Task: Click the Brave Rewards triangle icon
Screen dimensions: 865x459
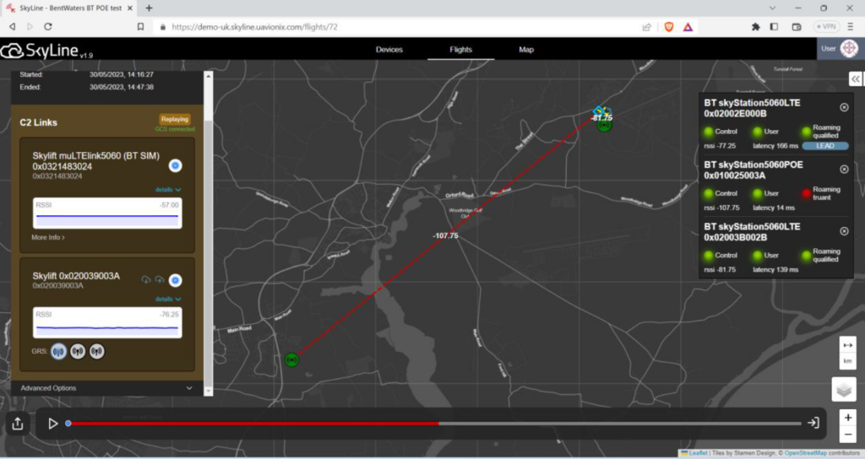Action: pos(688,26)
